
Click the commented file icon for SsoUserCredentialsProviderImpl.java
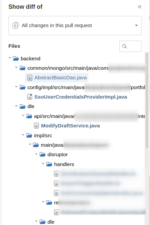[x=30, y=97]
